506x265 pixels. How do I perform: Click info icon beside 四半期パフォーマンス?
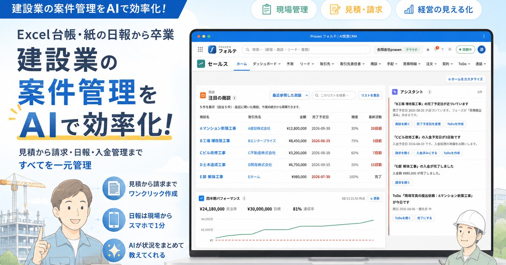tap(245, 198)
